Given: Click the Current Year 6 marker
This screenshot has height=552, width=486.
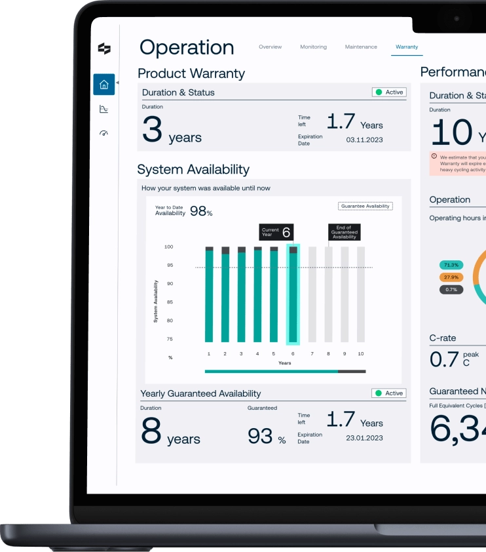Looking at the screenshot, I should point(276,232).
